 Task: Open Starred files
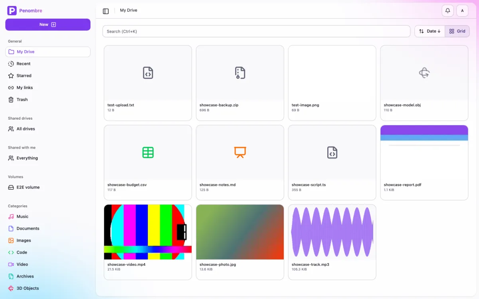click(48, 76)
